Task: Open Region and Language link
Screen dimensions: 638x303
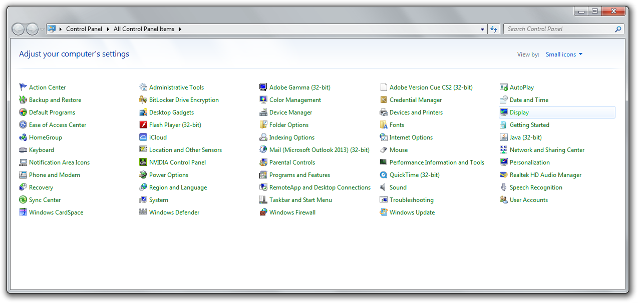Action: coord(178,187)
